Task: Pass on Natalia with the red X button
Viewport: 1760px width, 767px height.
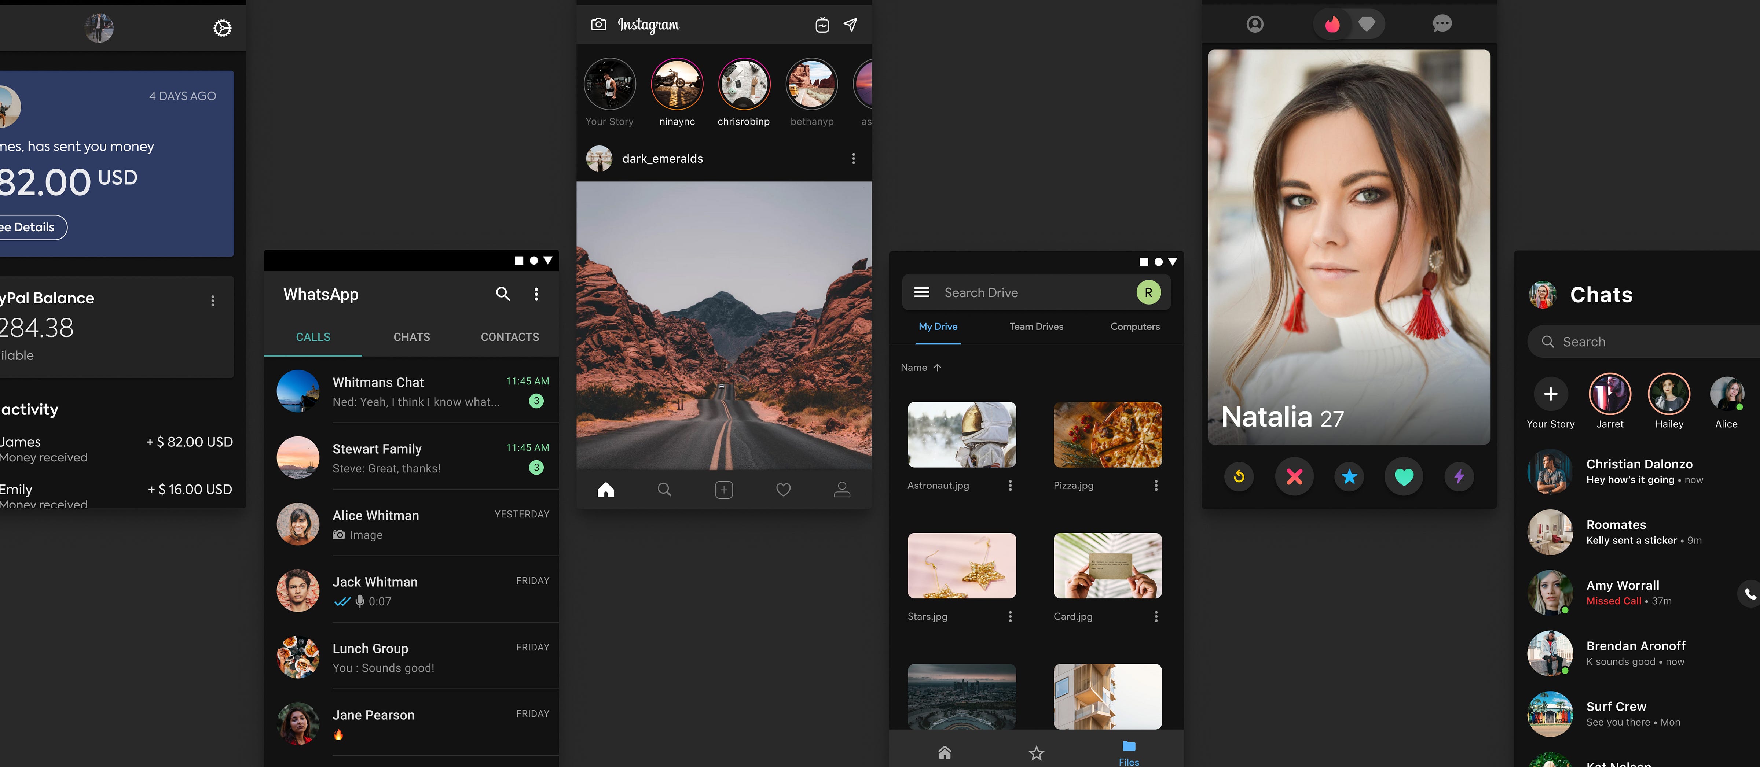Action: point(1293,477)
